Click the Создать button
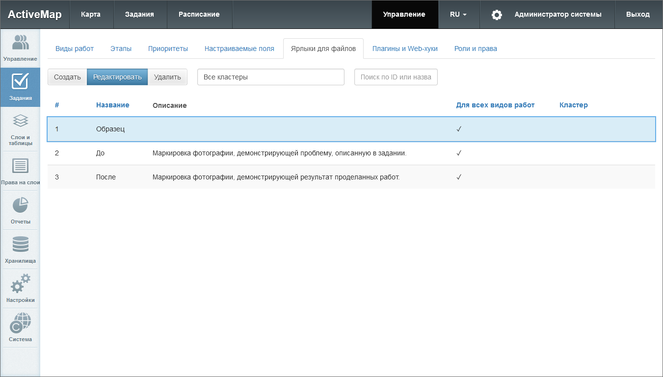 click(x=67, y=77)
